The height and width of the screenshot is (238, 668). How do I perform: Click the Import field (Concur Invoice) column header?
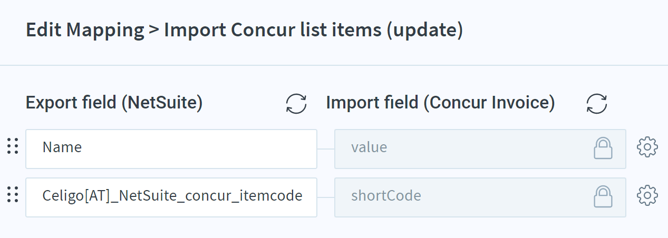coord(440,103)
